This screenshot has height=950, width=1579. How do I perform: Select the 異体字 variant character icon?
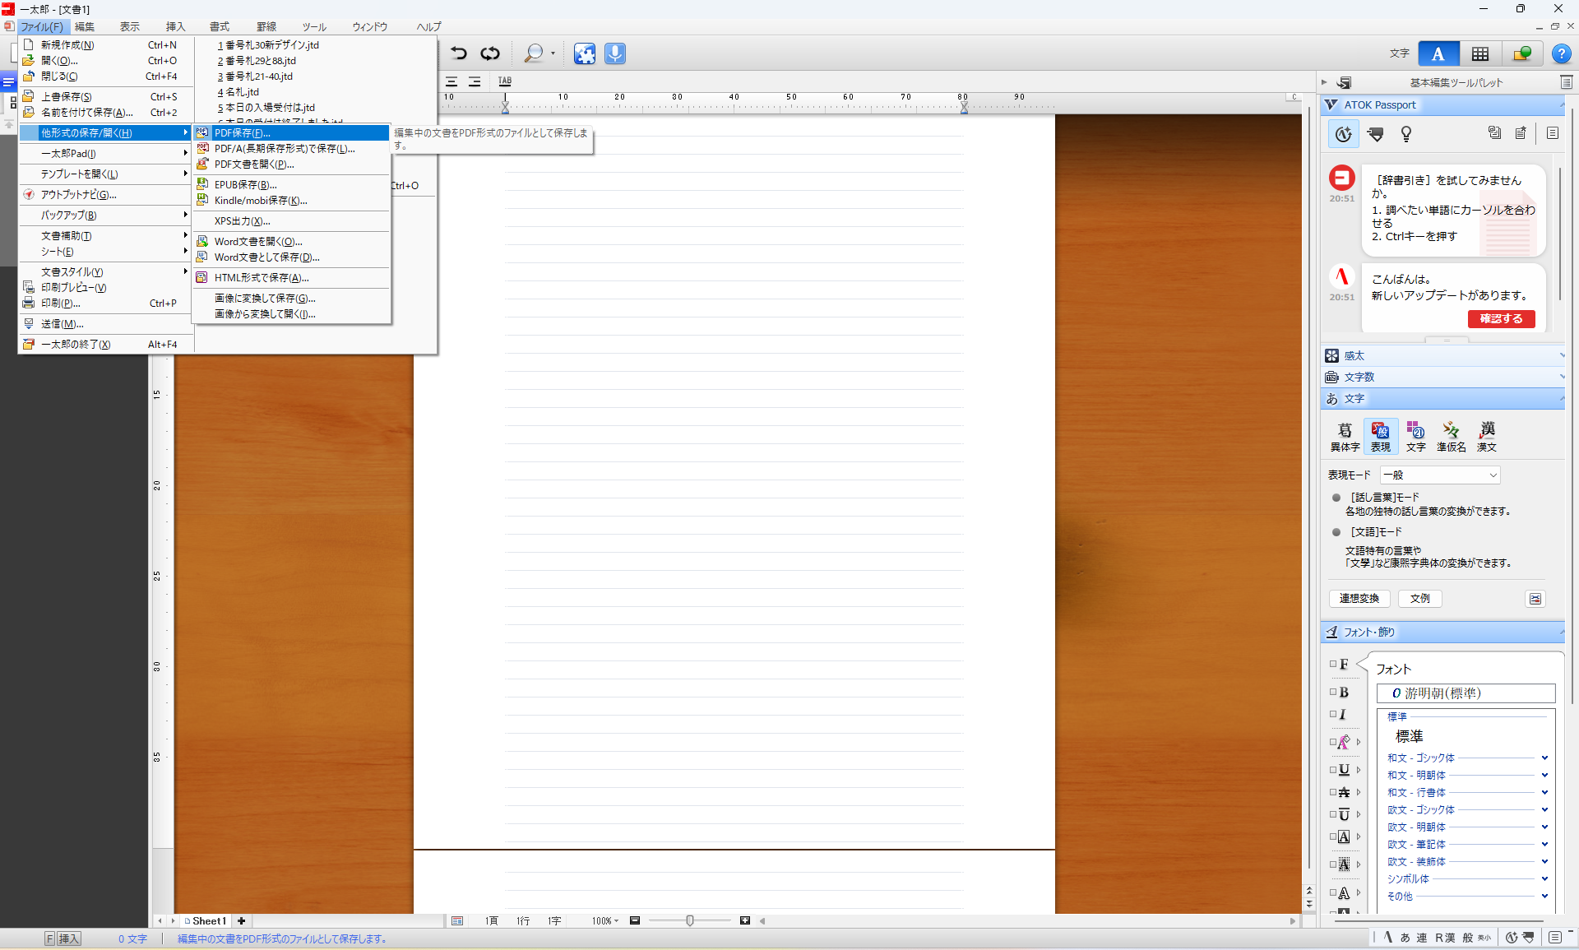tap(1345, 436)
